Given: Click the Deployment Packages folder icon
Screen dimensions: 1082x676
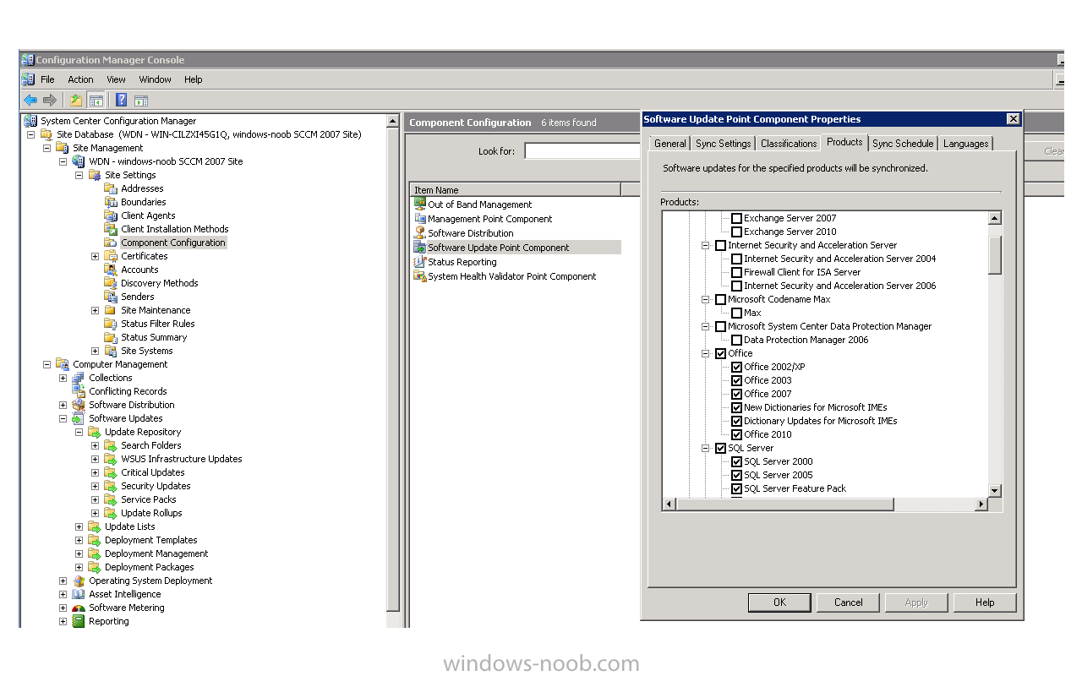Looking at the screenshot, I should click(x=95, y=567).
